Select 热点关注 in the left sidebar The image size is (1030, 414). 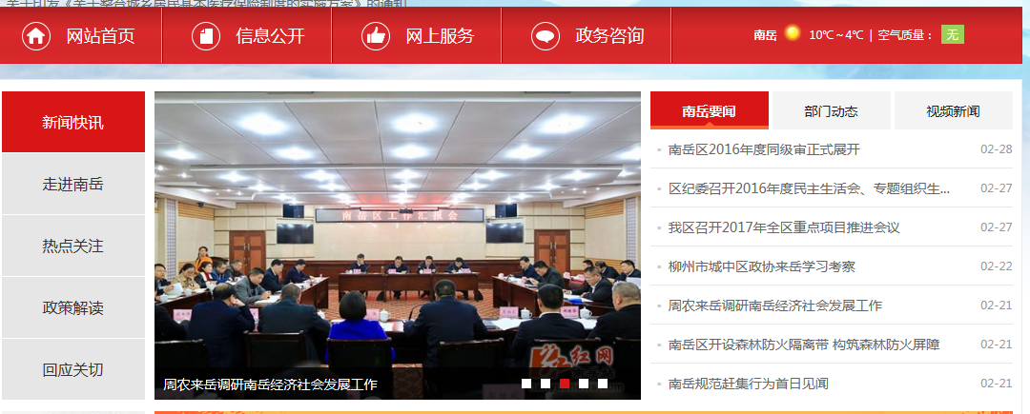73,246
